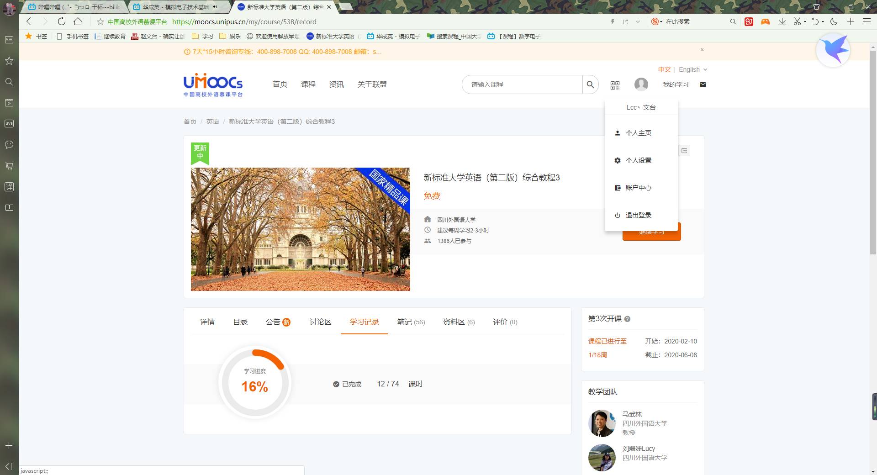Click the help question mark beside 第3次开课
Image resolution: width=877 pixels, height=475 pixels.
(x=628, y=319)
